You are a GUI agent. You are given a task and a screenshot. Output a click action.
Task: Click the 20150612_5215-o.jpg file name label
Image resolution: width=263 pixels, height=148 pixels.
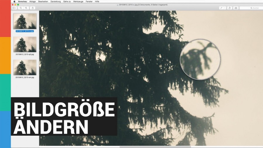tap(25, 31)
